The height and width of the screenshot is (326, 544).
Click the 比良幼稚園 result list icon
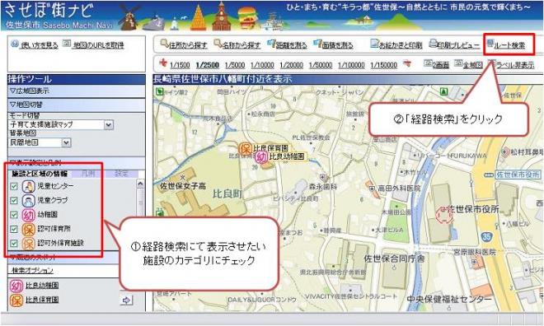[16, 286]
